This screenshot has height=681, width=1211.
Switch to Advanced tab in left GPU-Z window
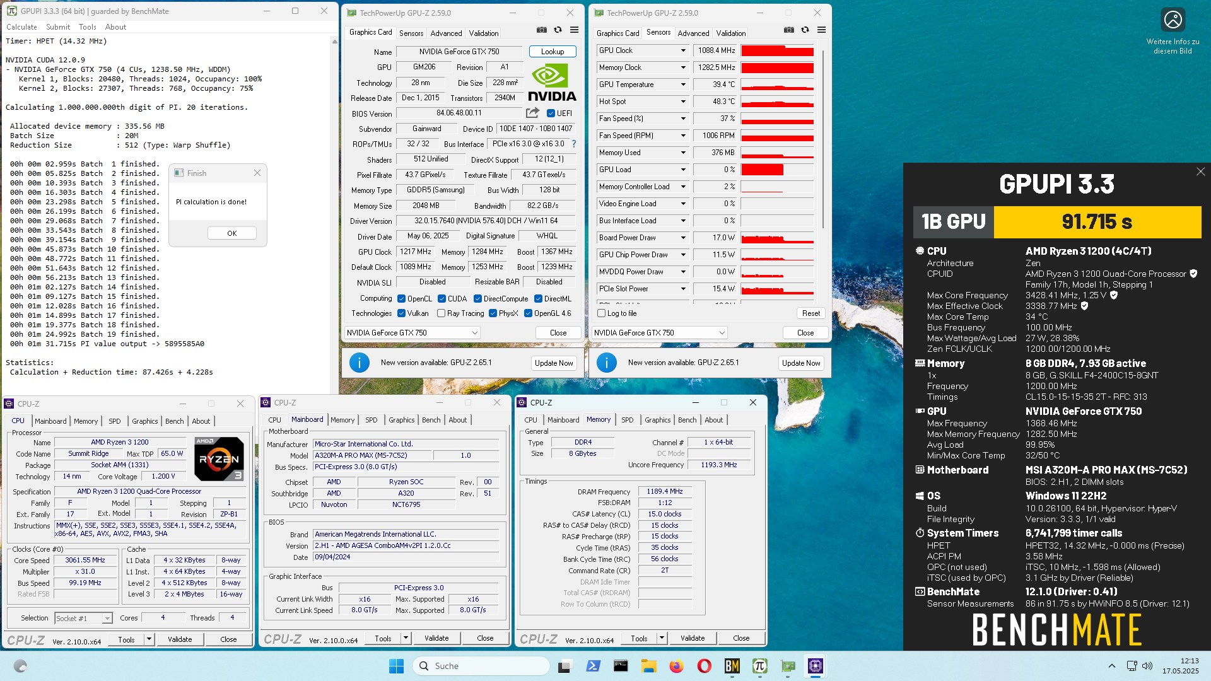point(446,33)
